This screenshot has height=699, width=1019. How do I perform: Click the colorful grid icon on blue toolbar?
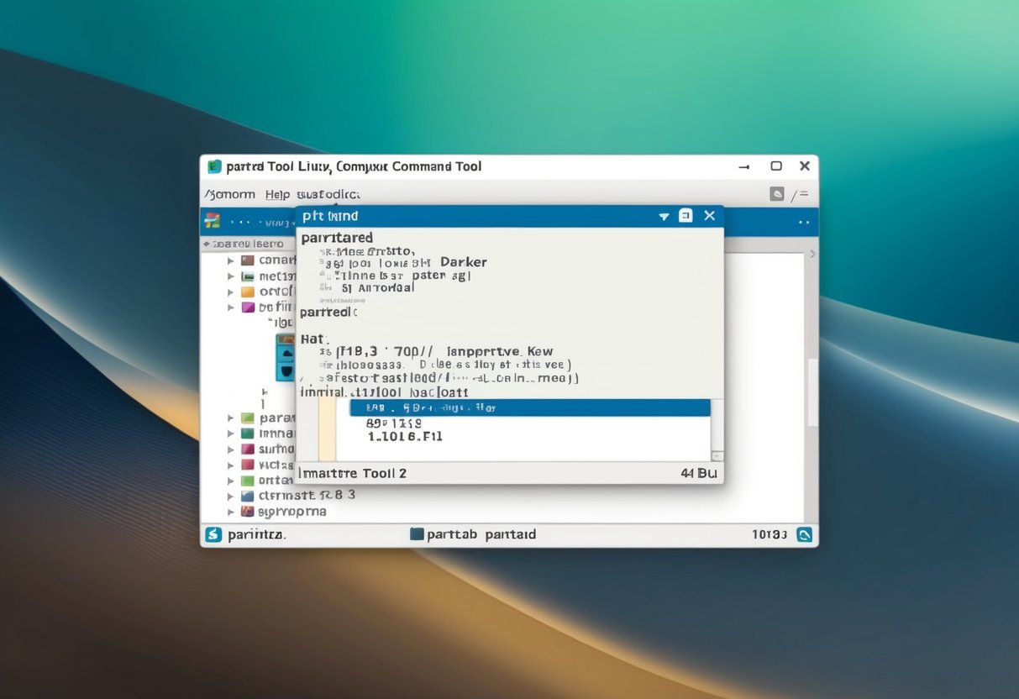click(x=213, y=221)
